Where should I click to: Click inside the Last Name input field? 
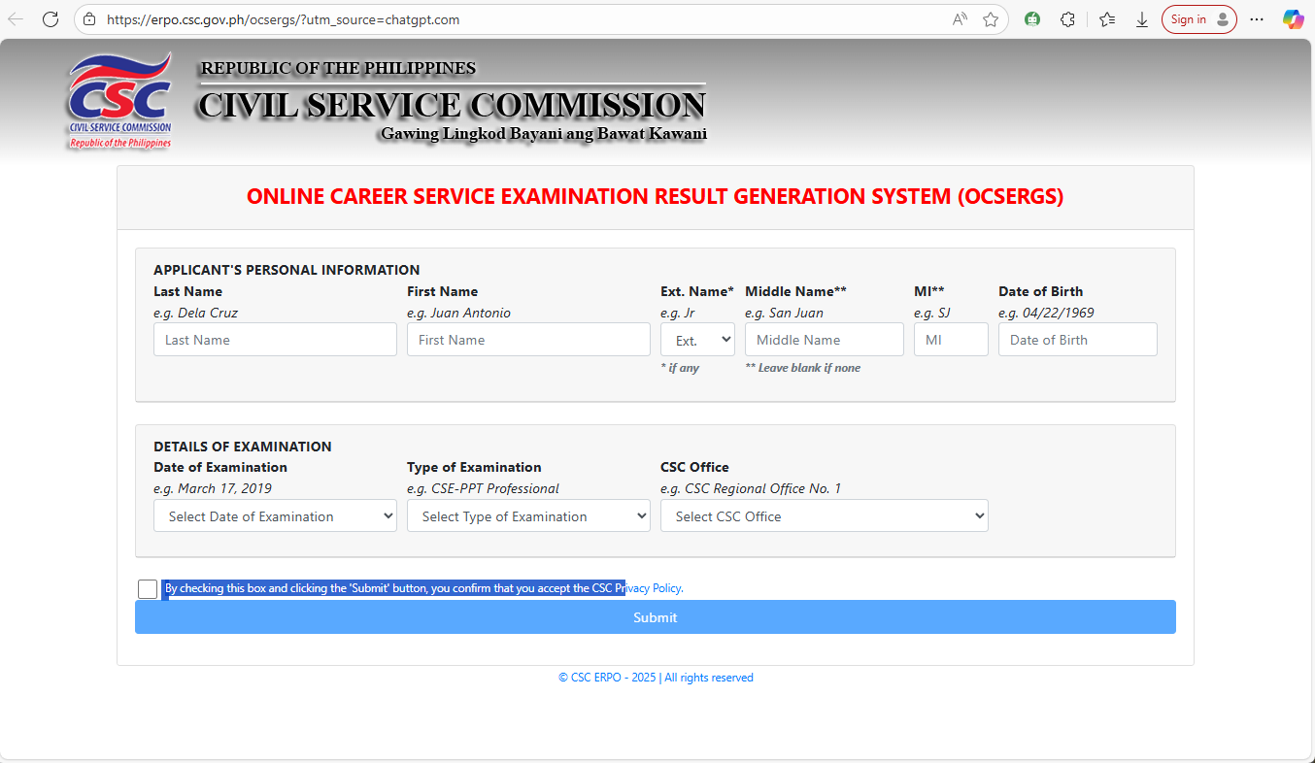[275, 339]
